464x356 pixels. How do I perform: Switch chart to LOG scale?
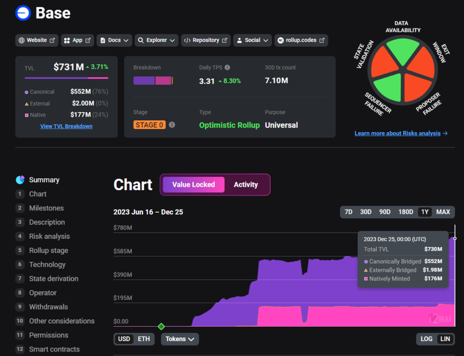(426, 339)
